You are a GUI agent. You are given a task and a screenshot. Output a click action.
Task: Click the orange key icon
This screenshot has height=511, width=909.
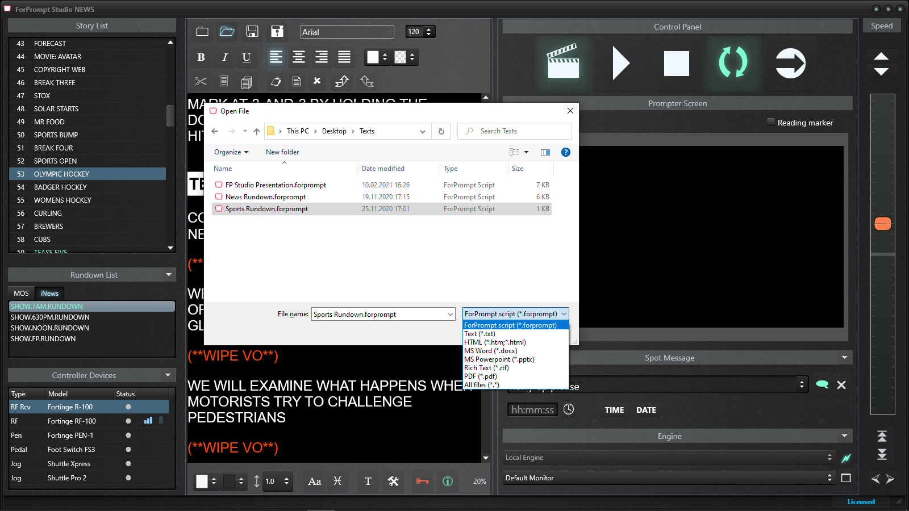(x=423, y=481)
